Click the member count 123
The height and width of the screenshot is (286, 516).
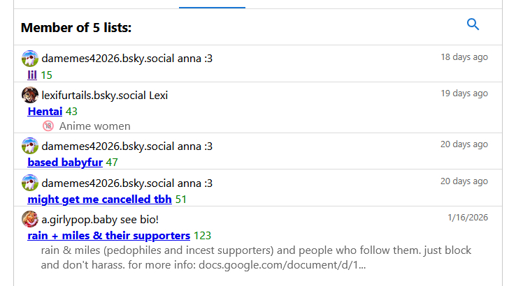click(x=203, y=236)
